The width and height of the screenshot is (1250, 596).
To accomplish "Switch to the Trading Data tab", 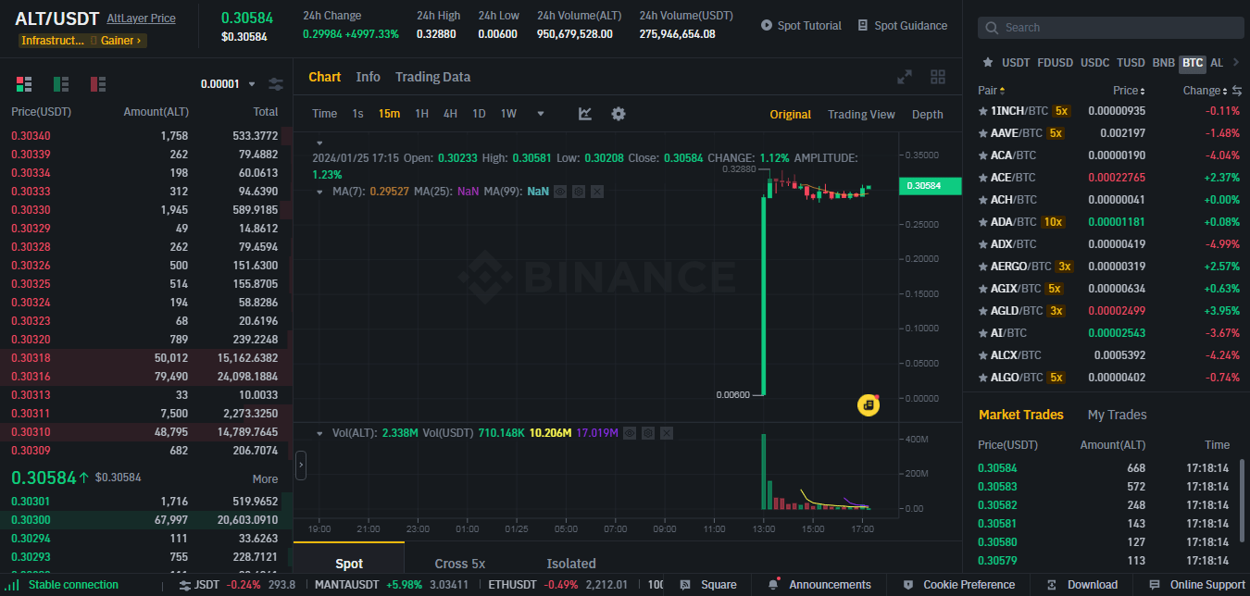I will [x=432, y=77].
